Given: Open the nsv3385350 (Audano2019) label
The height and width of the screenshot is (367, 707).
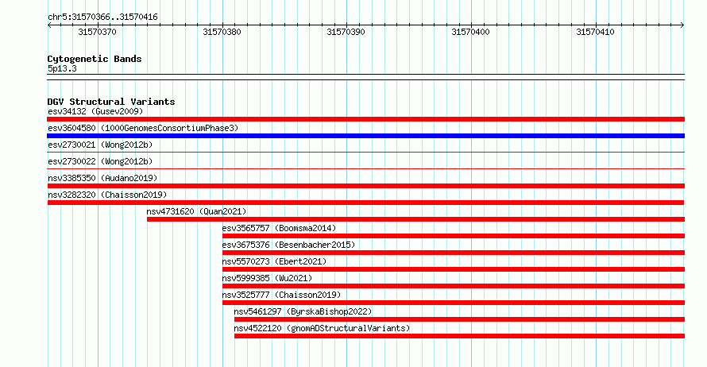Looking at the screenshot, I should tap(102, 178).
